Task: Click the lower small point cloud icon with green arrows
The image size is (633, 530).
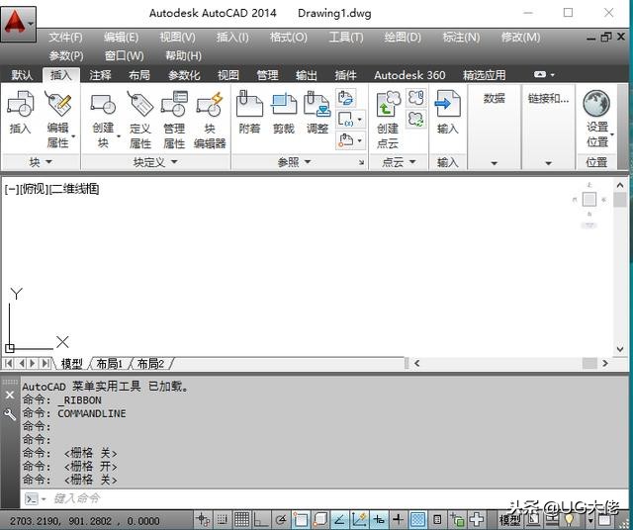Action: pyautogui.click(x=416, y=119)
